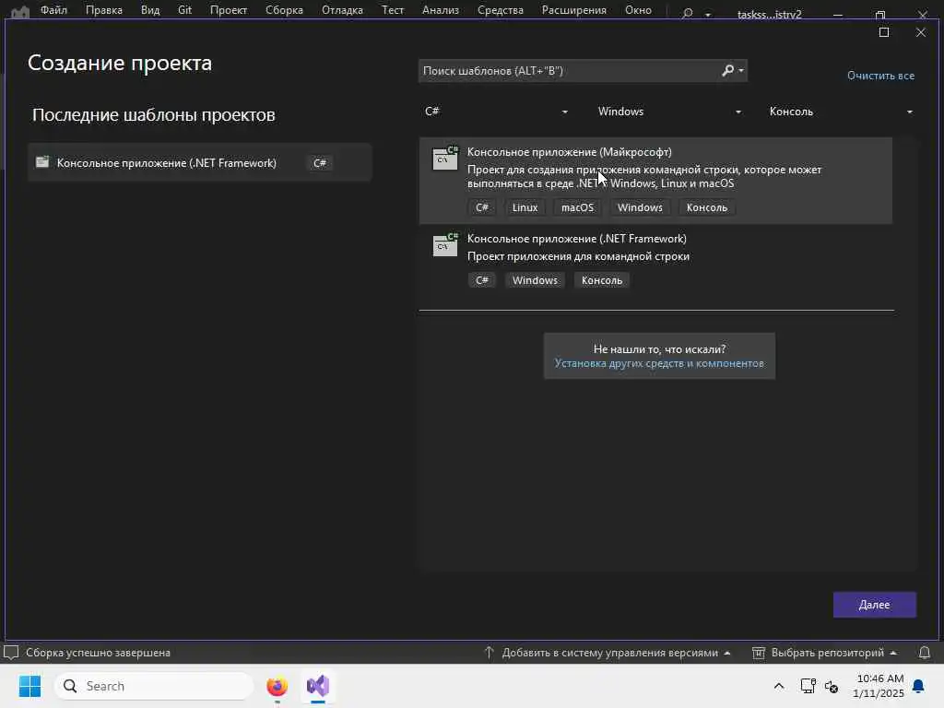Click the Не нашли то, что искали? text
944x708 pixels.
[x=659, y=349]
